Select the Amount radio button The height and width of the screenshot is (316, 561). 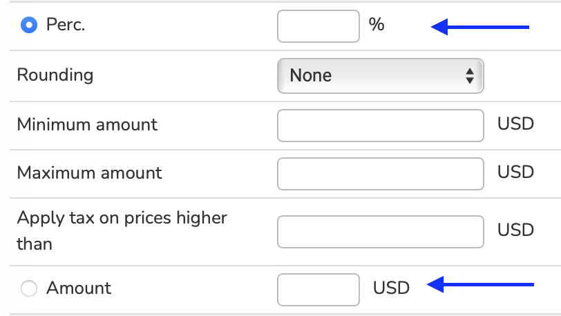29,288
